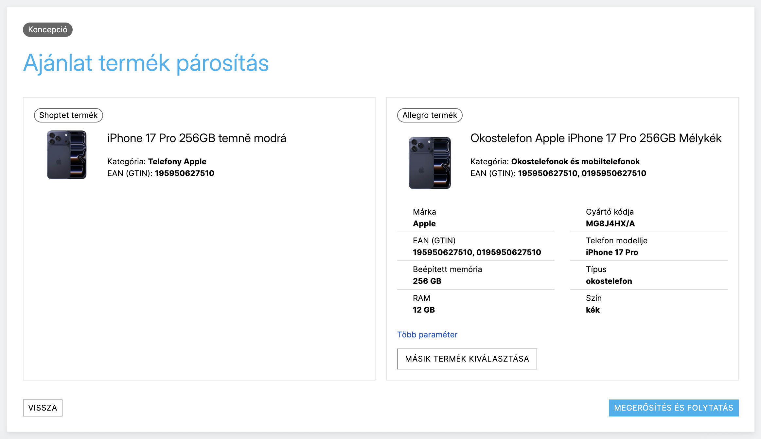Go back with the Vissza button
Screen dimensions: 761x439
click(43, 408)
